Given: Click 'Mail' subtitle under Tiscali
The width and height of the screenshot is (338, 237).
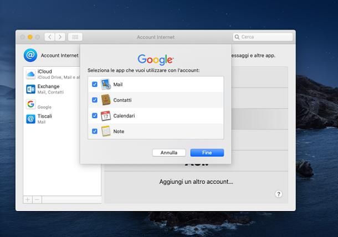Looking at the screenshot, I should pos(42,122).
